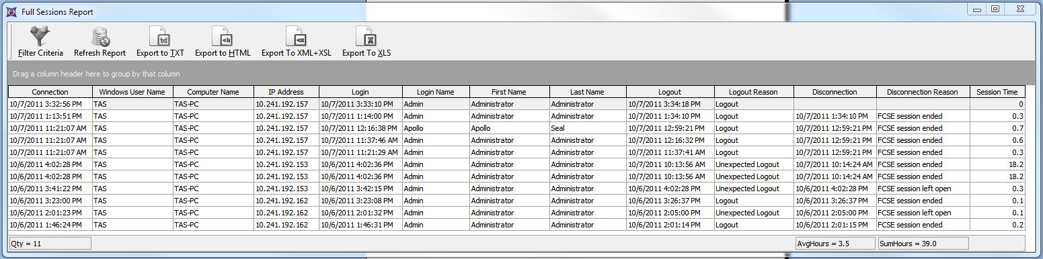Sort by the IP Address column
This screenshot has height=259, width=1043.
pos(286,92)
